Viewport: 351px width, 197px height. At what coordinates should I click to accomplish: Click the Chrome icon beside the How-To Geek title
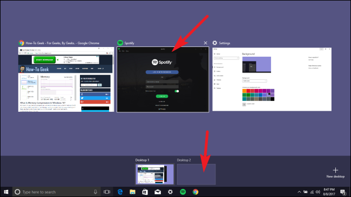pos(22,43)
